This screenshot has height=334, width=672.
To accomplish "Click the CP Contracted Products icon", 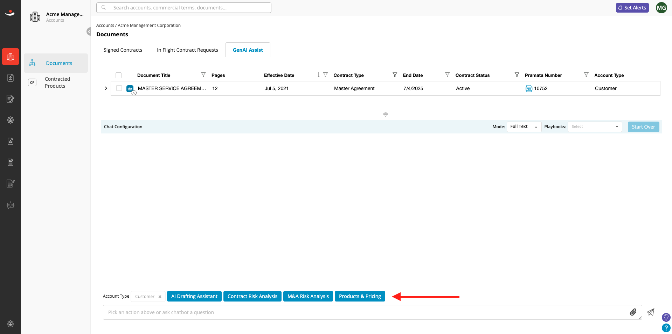I will pos(32,82).
